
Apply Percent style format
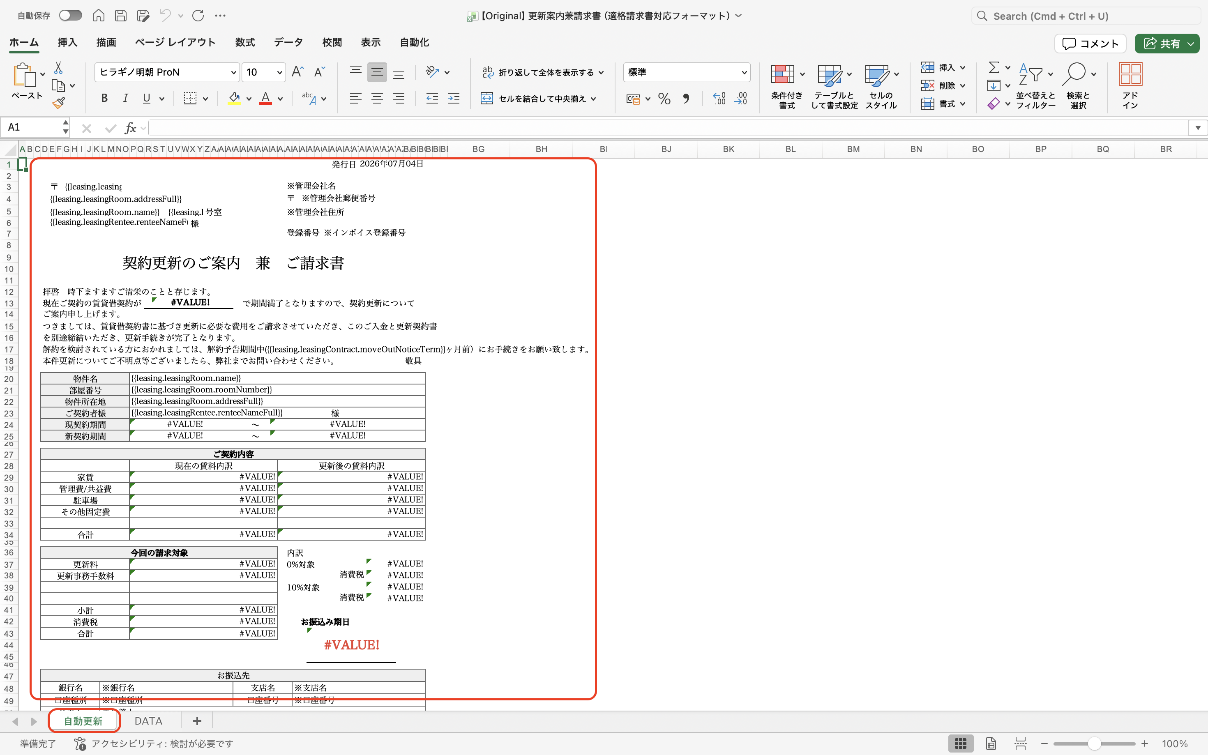pyautogui.click(x=664, y=99)
